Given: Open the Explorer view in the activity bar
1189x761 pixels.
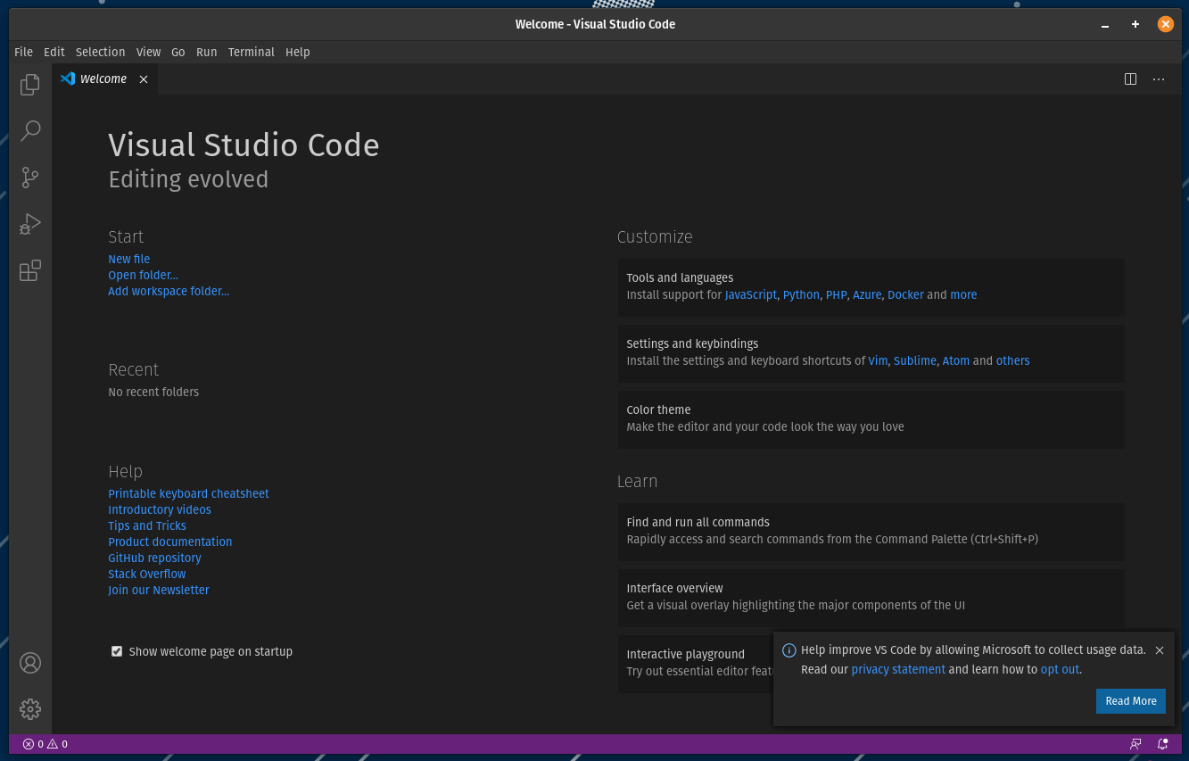Looking at the screenshot, I should [29, 84].
